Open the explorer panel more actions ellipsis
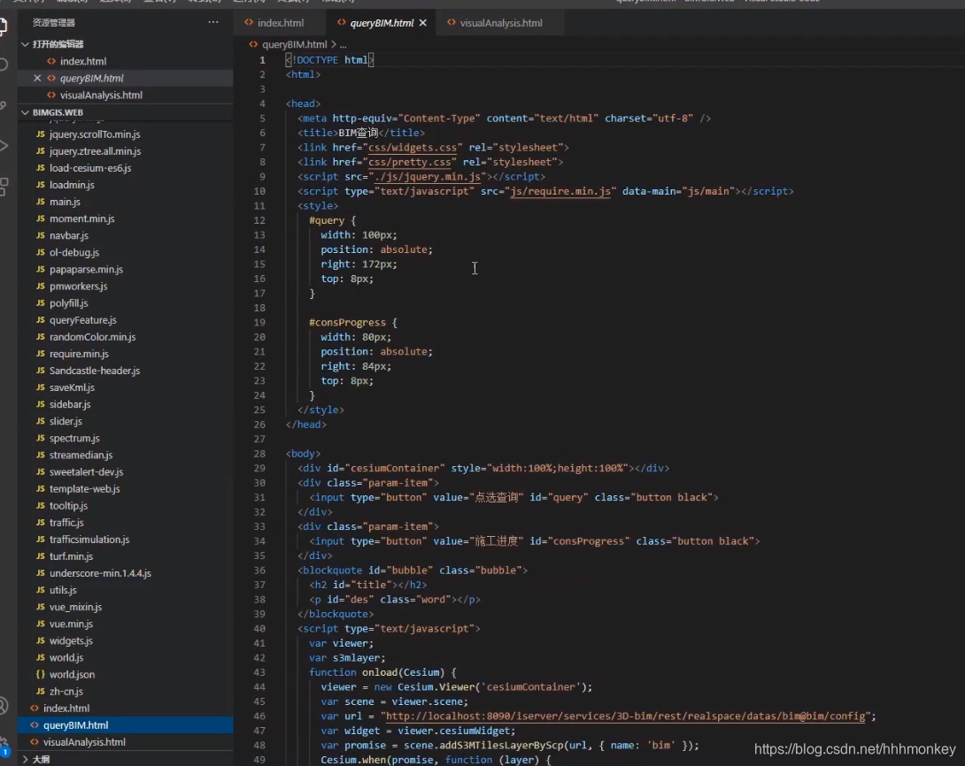965x766 pixels. coord(213,22)
